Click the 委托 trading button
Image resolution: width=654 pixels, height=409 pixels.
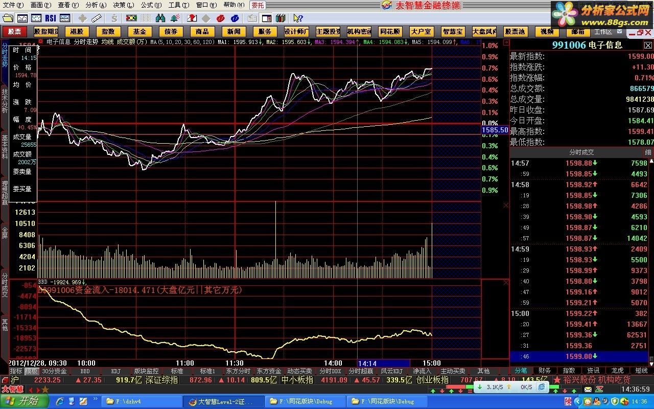[258, 5]
